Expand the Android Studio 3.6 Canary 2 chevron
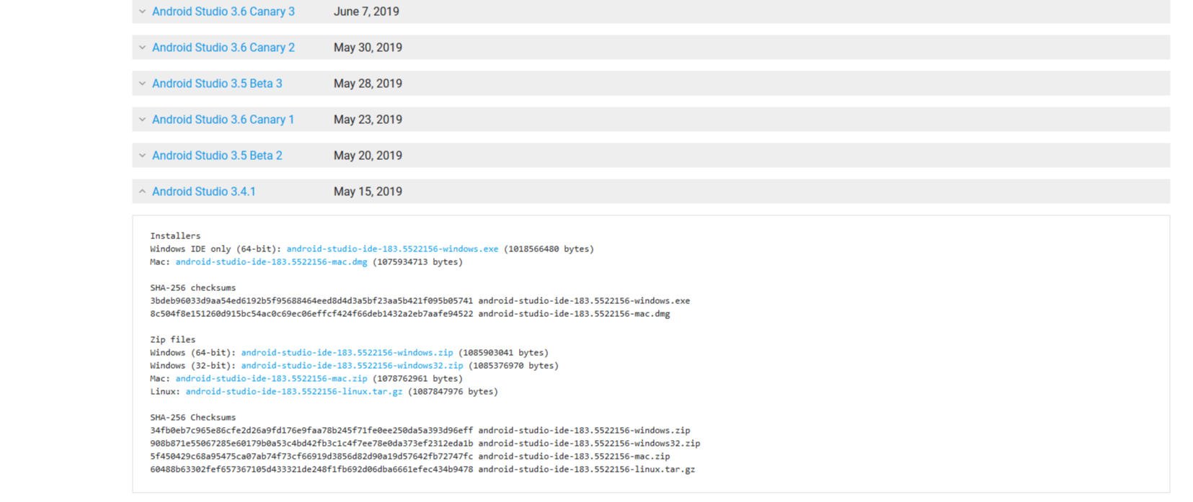This screenshot has height=502, width=1193. [x=142, y=48]
